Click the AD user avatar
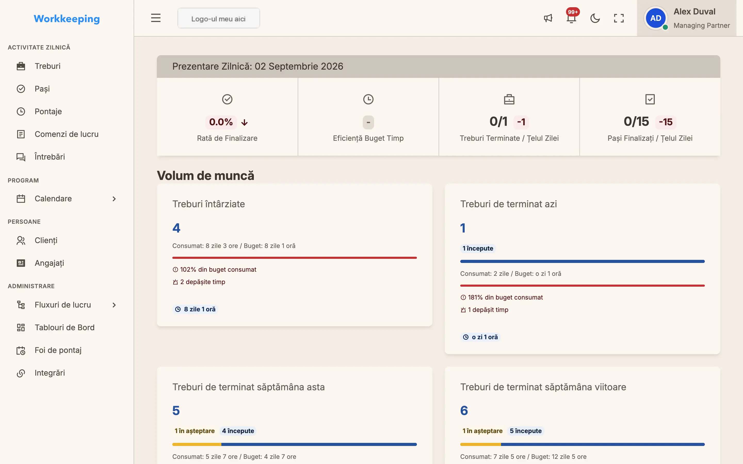Viewport: 743px width, 464px height. coord(656,18)
